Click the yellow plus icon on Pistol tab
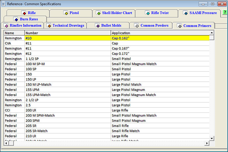Image resolution: width=228 pixels, height=152 pixels. pyautogui.click(x=66, y=13)
